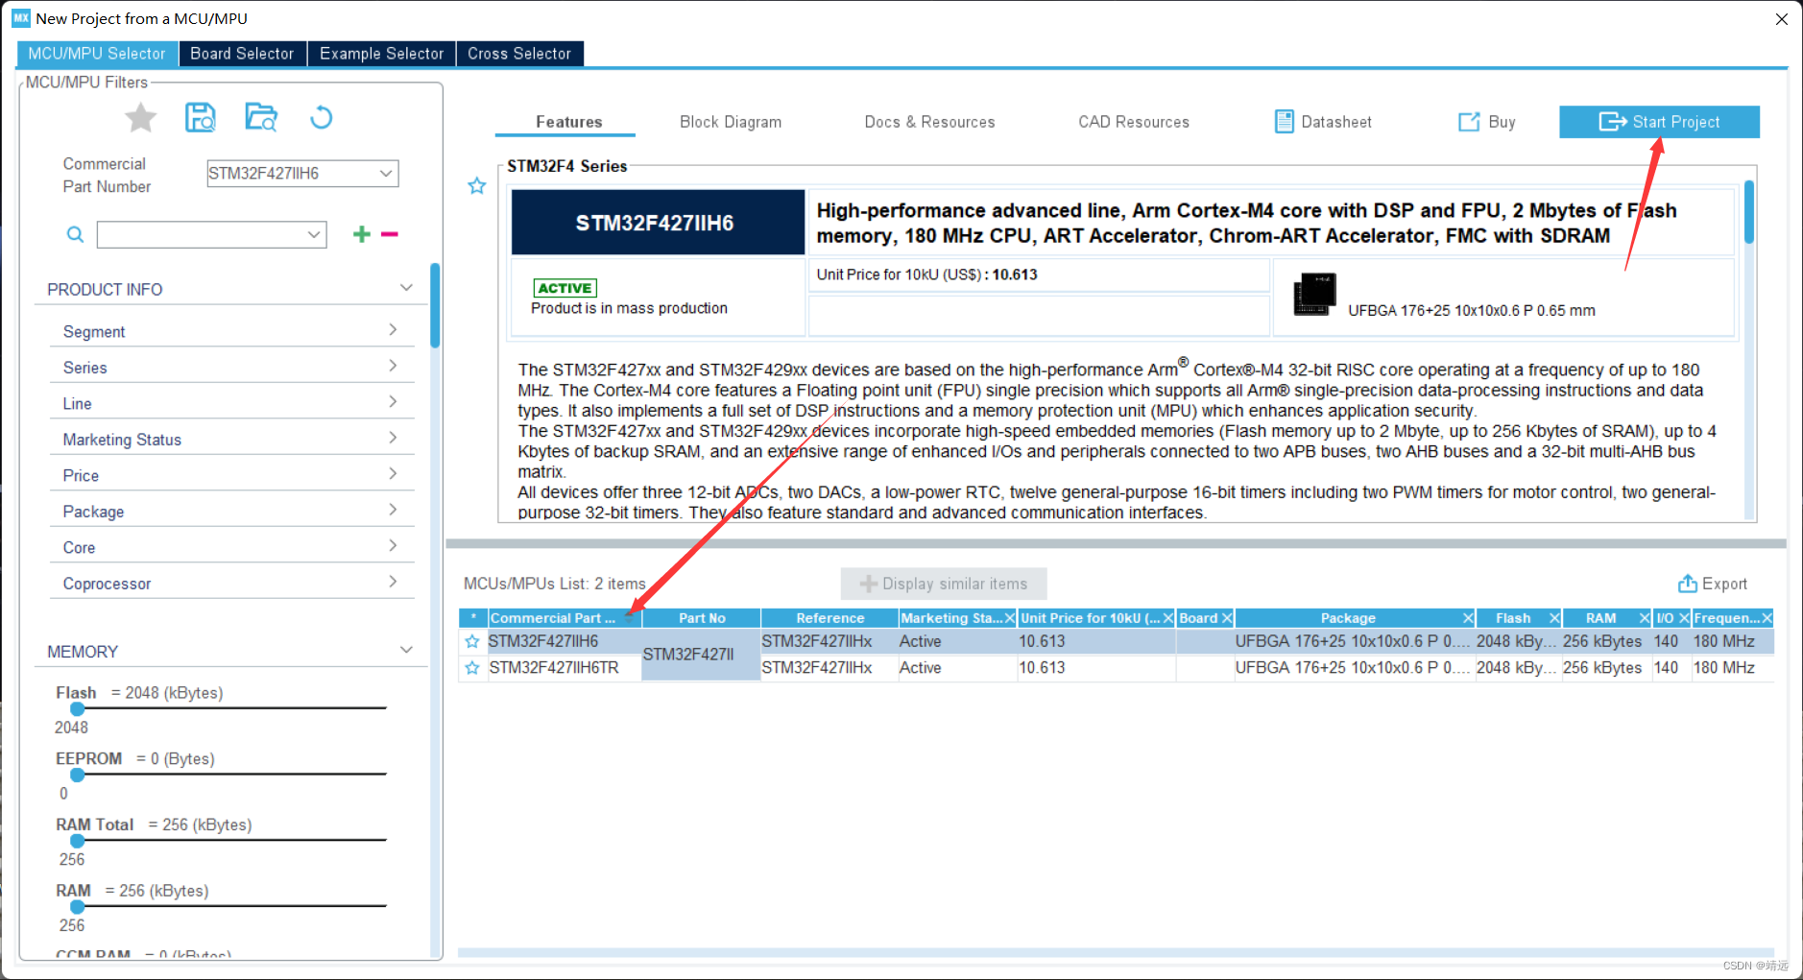Sort list by Reference column header
1803x980 pixels.
point(829,618)
